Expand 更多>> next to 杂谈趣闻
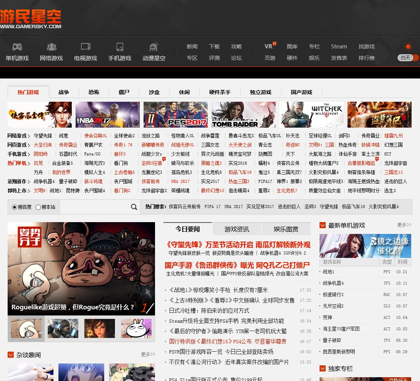Image resolution: width=420 pixels, height=381 pixels. [148, 354]
